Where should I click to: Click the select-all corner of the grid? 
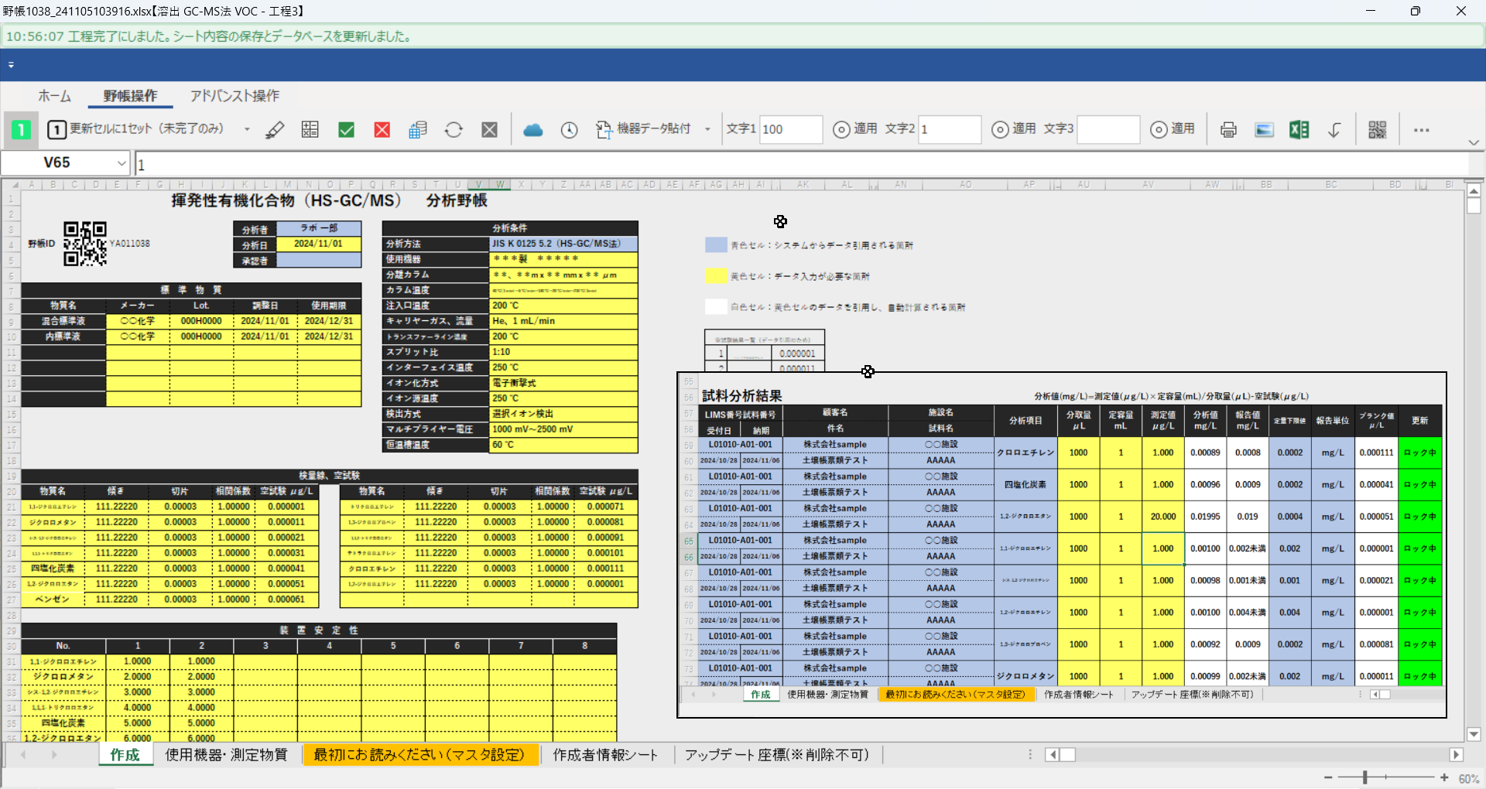[12, 185]
